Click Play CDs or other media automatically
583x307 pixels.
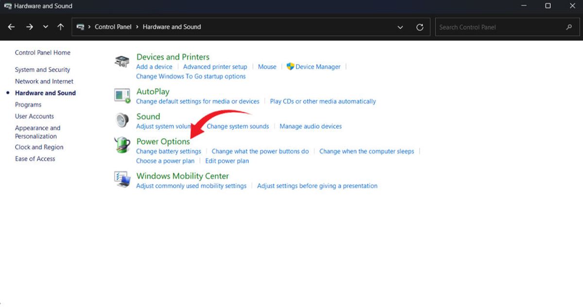[323, 102]
